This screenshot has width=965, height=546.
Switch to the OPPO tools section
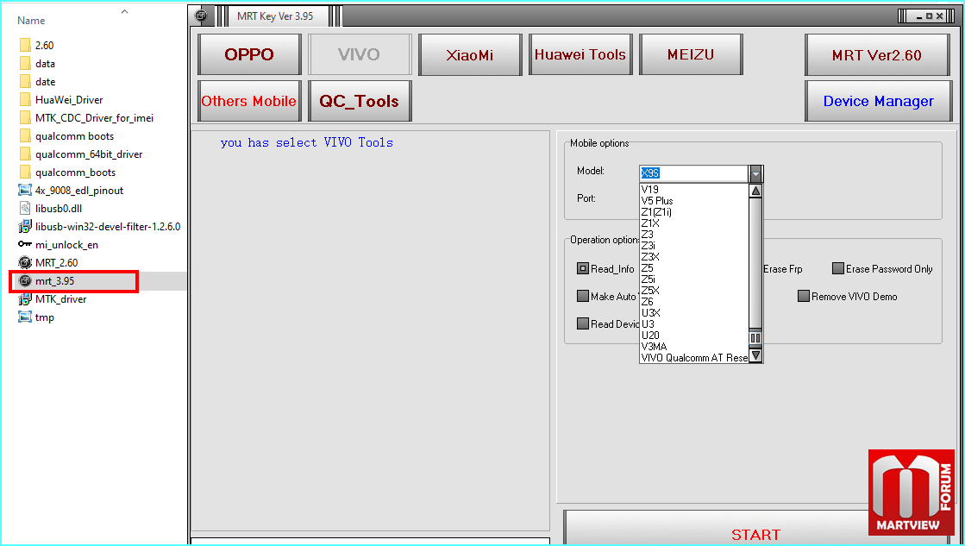pos(249,54)
